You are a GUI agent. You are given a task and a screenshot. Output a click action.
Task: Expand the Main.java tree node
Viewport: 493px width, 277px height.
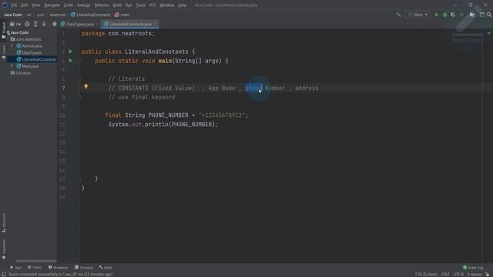pos(12,66)
